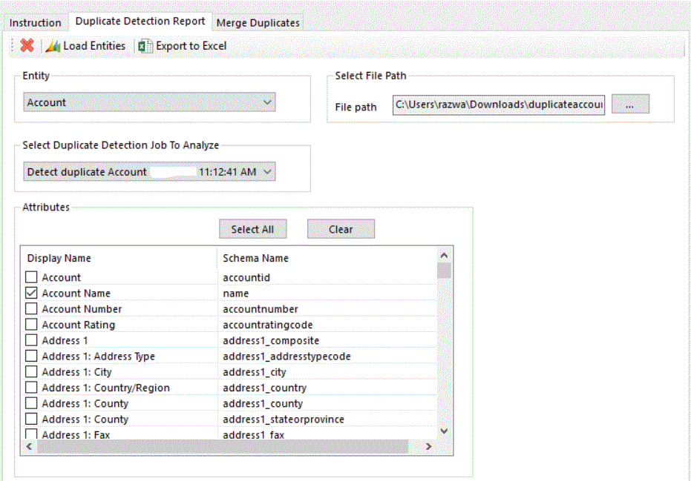691x481 pixels.
Task: Click the horizontal scrollbar right arrow
Action: [428, 447]
